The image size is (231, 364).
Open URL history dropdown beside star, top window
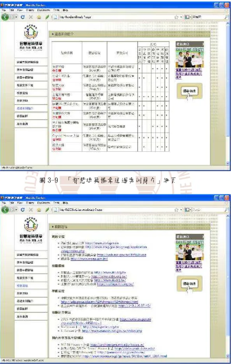tap(181, 17)
